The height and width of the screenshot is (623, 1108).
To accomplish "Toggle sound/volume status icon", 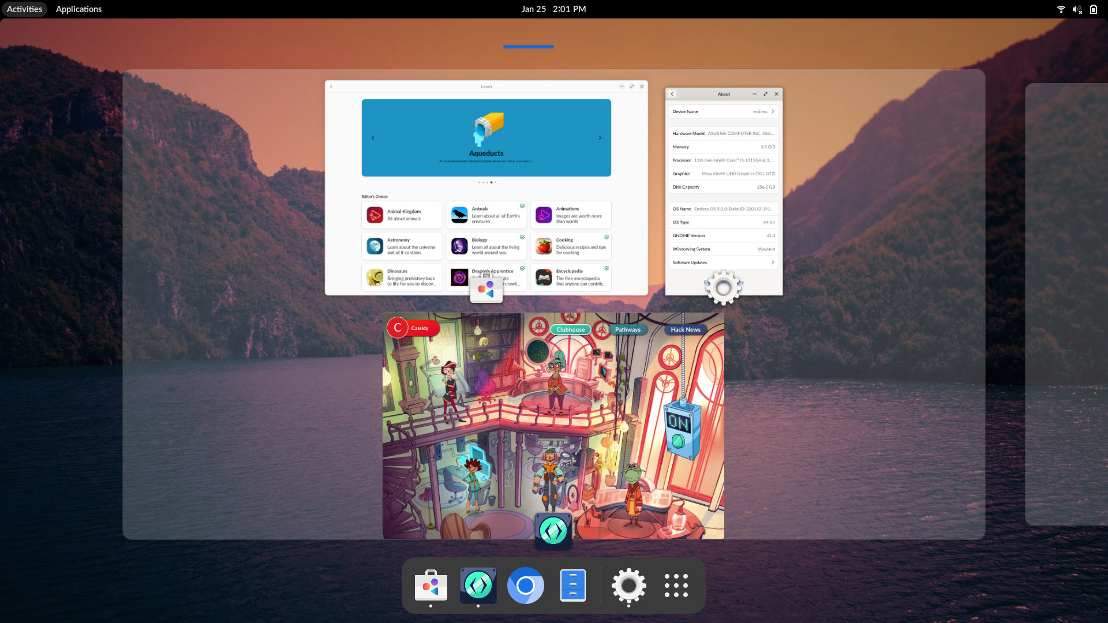I will 1077,9.
